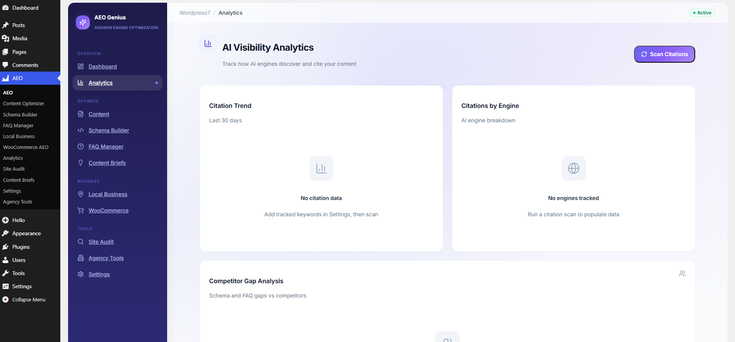
Task: Click the Site Audit magnifier icon
Action: 80,242
